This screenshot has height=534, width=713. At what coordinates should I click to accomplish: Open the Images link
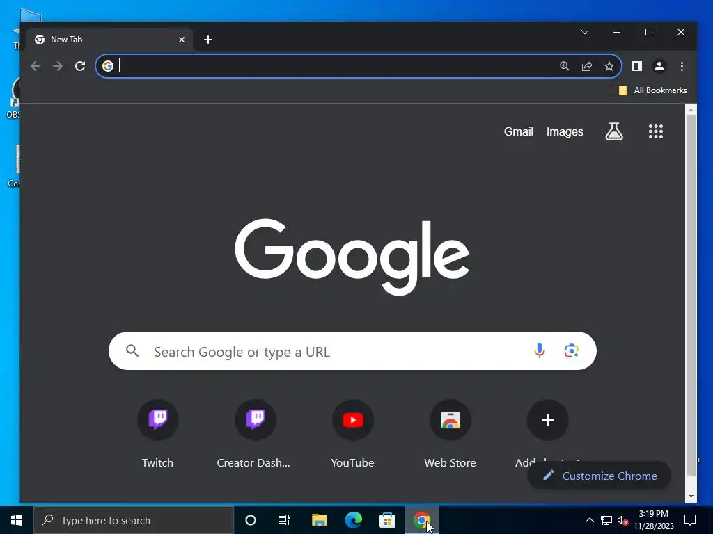coord(565,131)
